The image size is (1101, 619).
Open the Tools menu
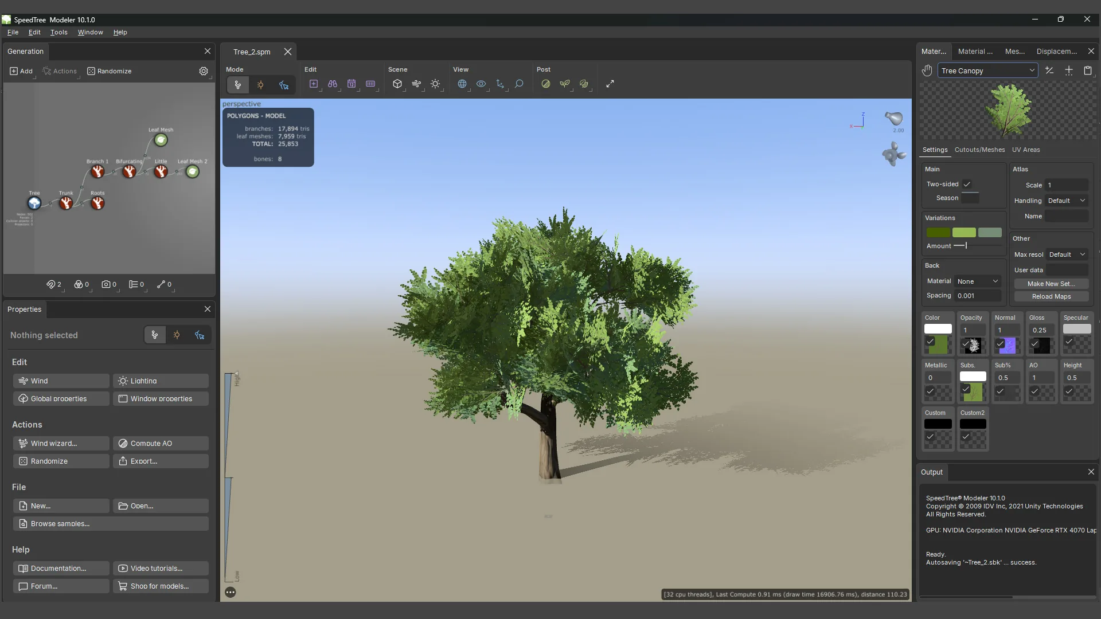tap(58, 32)
